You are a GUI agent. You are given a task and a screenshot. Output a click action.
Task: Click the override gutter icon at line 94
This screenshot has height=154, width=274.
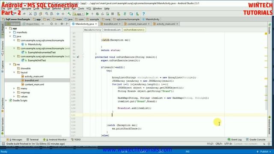(x=78, y=57)
